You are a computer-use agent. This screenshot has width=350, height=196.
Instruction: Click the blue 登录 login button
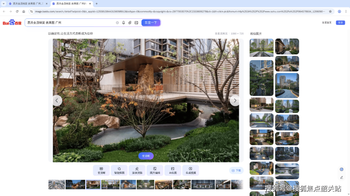[x=341, y=23]
